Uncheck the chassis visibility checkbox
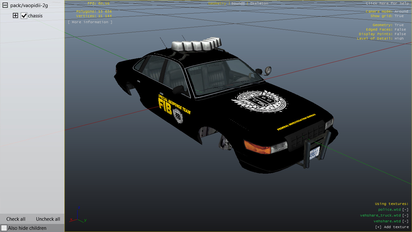412x232 pixels. (24, 15)
